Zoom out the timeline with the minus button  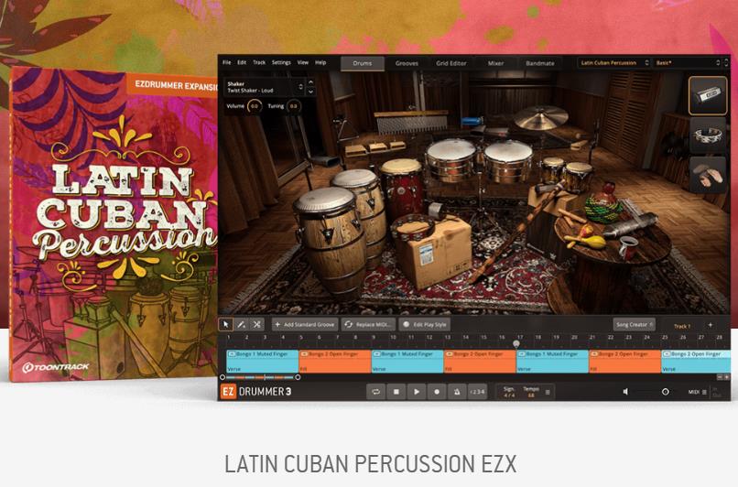[x=720, y=377]
